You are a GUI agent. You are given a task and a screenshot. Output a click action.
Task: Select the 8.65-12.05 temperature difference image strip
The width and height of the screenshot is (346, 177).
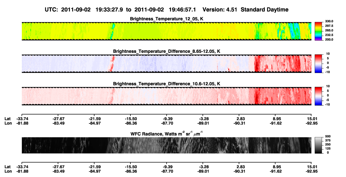pos(166,63)
